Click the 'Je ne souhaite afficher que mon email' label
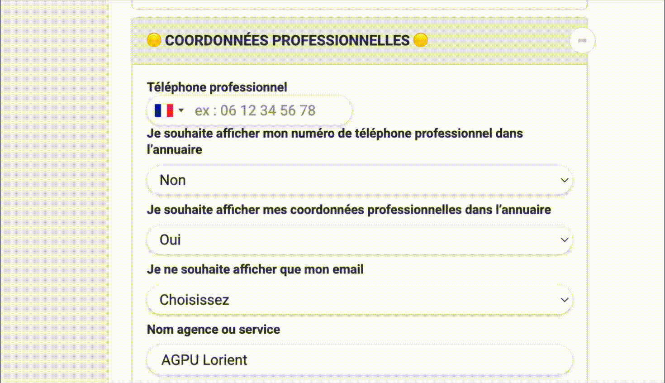665x383 pixels. point(255,269)
